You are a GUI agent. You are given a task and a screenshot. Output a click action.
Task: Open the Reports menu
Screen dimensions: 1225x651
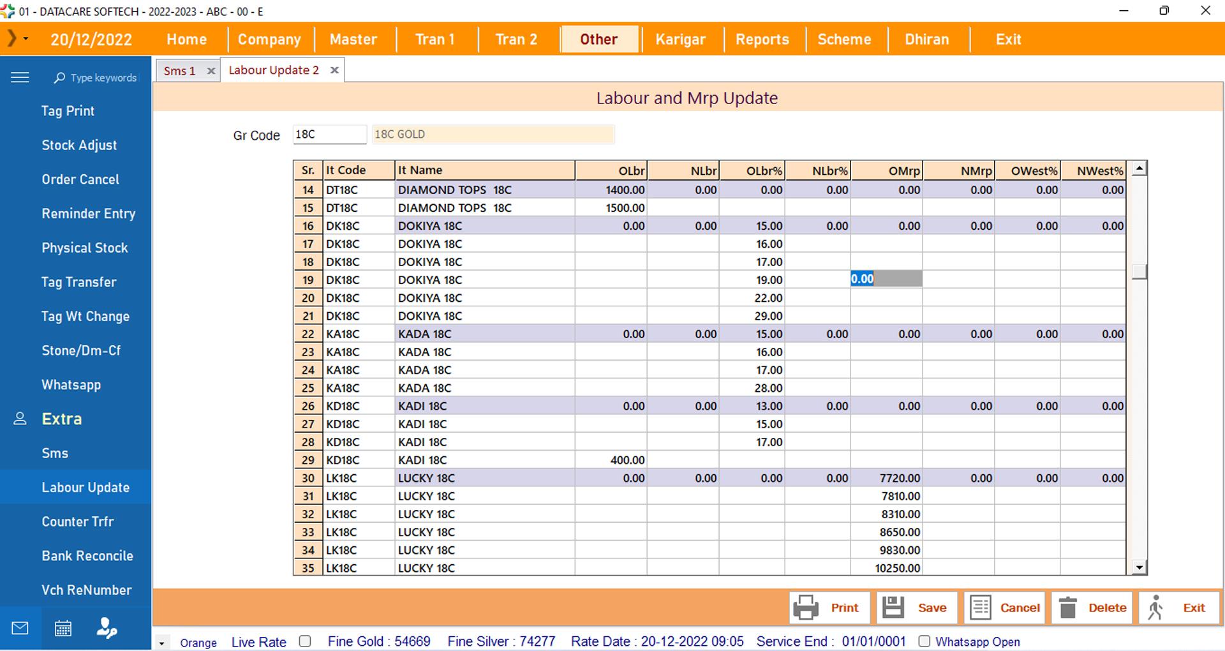[x=762, y=40]
